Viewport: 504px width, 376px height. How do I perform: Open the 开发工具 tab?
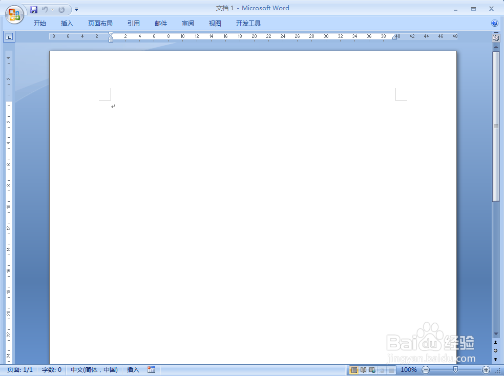[248, 24]
